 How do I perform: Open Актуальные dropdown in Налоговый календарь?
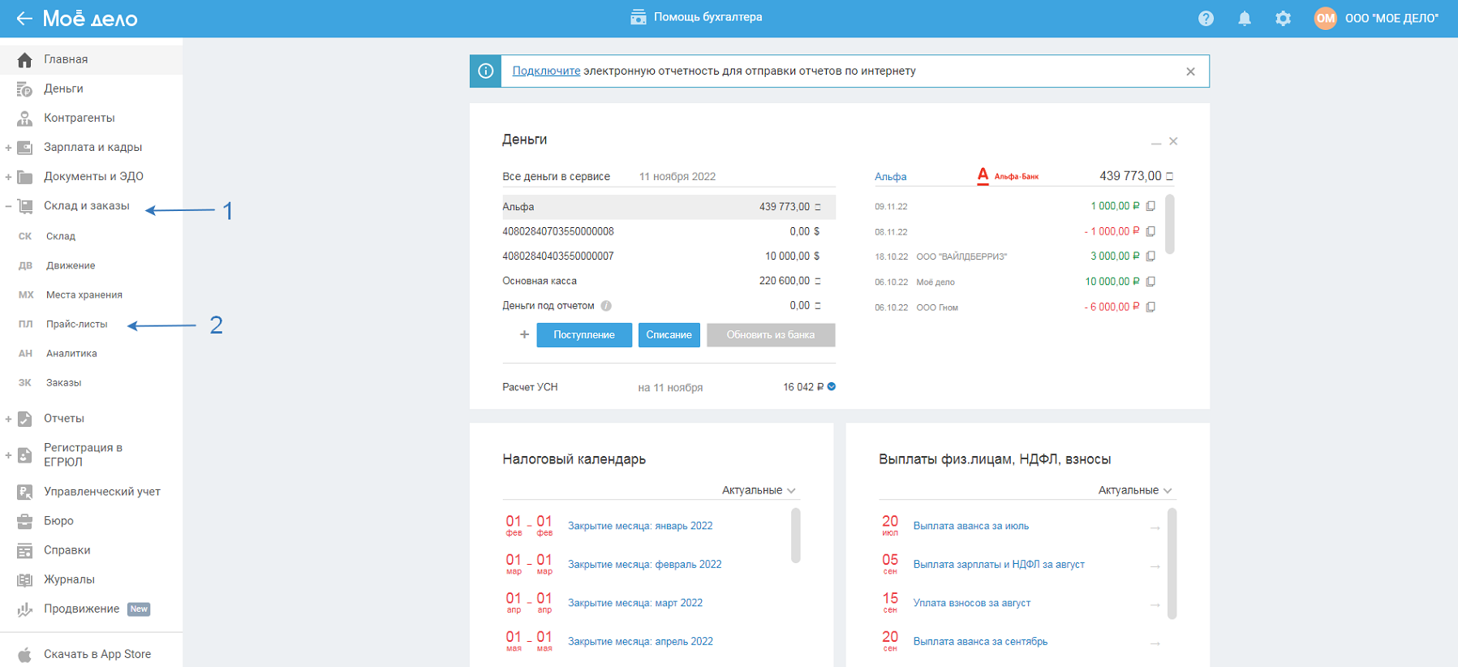point(759,490)
